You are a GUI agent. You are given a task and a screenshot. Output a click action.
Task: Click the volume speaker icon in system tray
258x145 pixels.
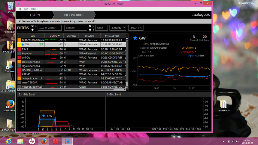tap(237, 141)
